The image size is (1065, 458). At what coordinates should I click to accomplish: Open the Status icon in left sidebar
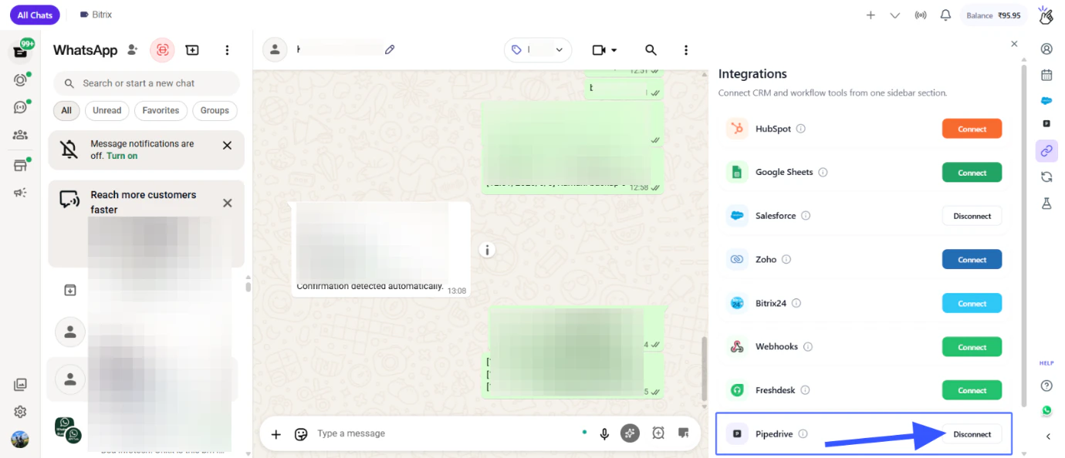21,79
